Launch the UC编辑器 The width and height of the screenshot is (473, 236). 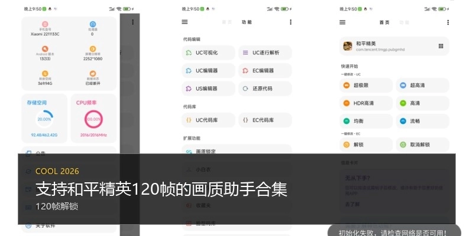pos(208,71)
